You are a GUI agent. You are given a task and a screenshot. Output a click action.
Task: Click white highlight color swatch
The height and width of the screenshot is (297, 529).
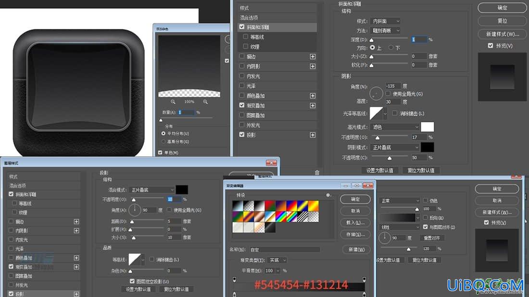coord(428,127)
